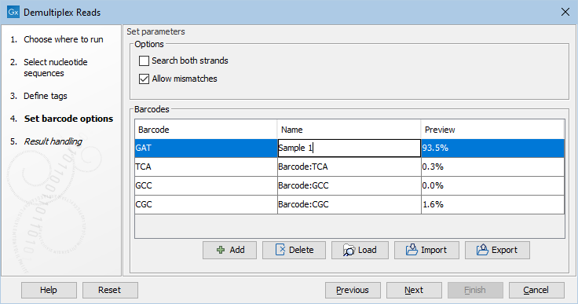This screenshot has height=304, width=578.
Task: Click the Gx application icon in title bar
Action: tap(13, 12)
